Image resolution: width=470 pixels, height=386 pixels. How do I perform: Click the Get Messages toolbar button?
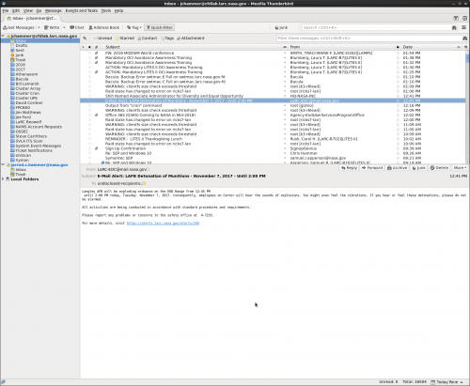point(19,27)
